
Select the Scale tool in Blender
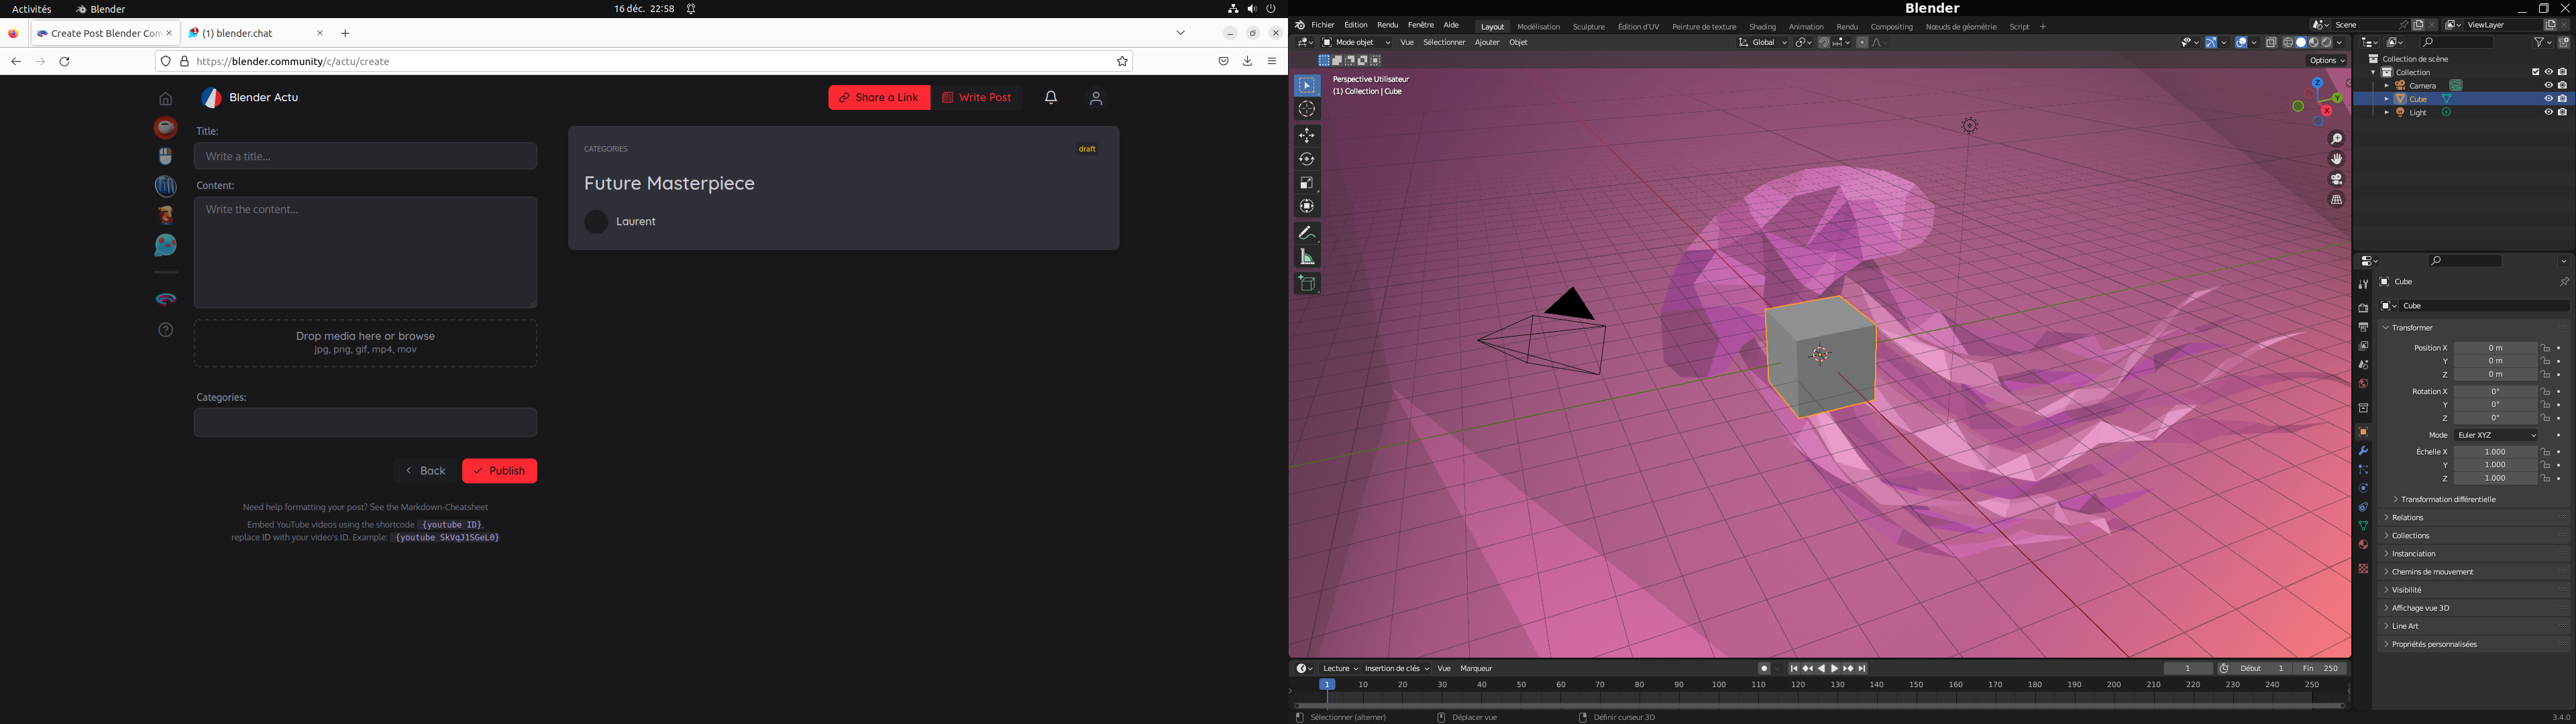pos(1307,183)
